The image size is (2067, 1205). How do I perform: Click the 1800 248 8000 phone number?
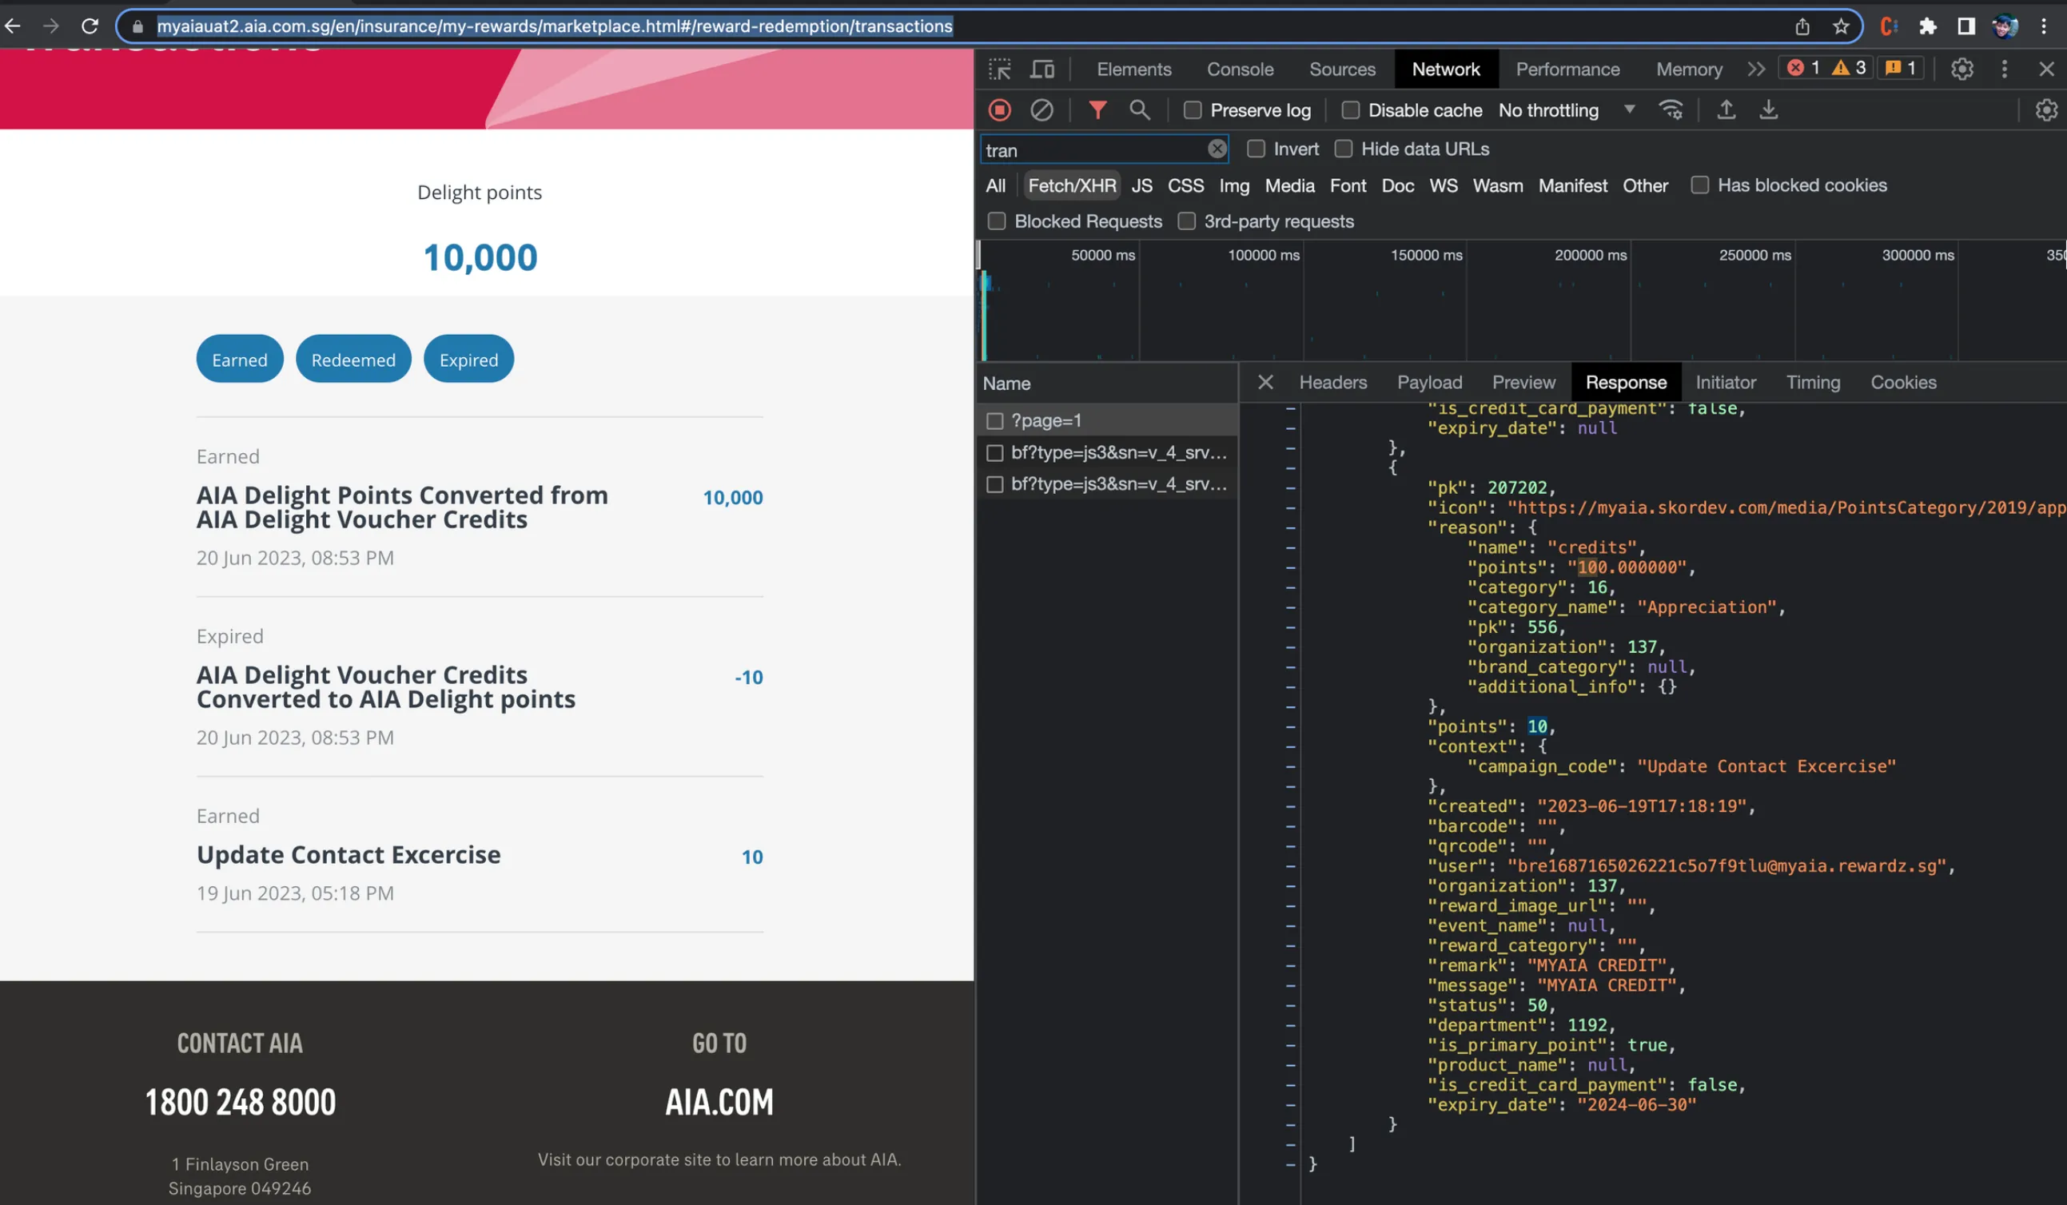click(x=241, y=1103)
